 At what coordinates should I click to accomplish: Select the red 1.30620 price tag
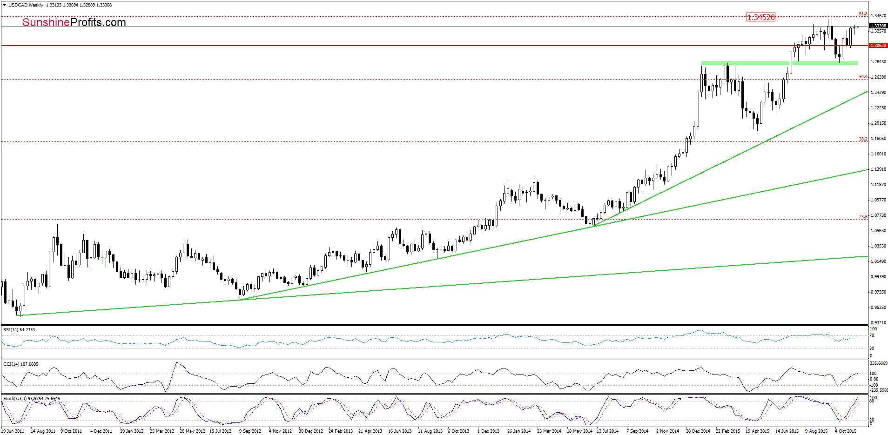coord(878,46)
